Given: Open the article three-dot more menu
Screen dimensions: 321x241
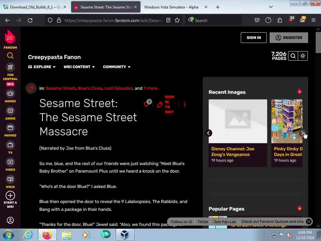Looking at the screenshot, I should [185, 104].
